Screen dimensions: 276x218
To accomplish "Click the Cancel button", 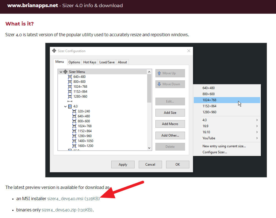I will click(x=150, y=165).
